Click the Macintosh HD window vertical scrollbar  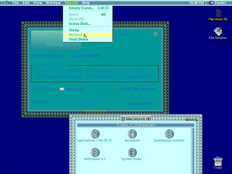(193, 151)
